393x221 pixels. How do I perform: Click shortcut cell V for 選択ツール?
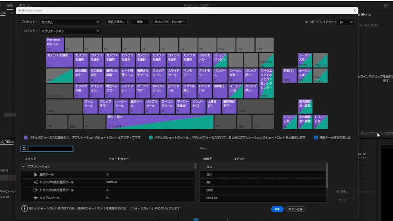pos(108,174)
